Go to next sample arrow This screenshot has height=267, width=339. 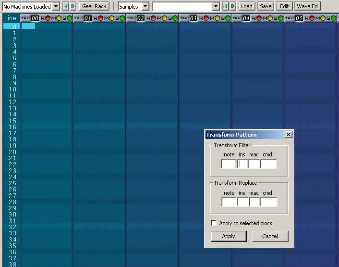(x=233, y=6)
